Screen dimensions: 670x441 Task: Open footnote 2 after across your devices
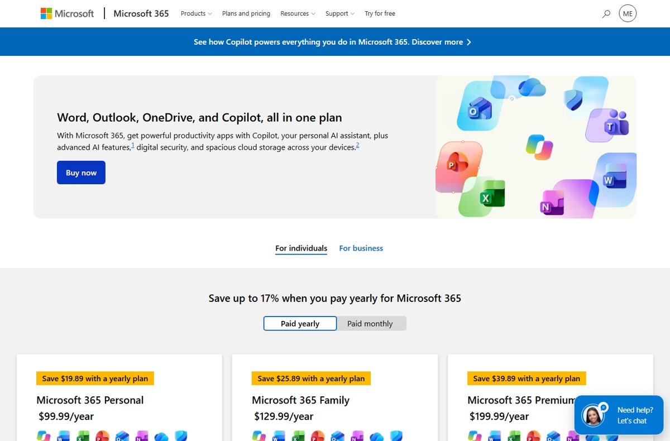(357, 146)
